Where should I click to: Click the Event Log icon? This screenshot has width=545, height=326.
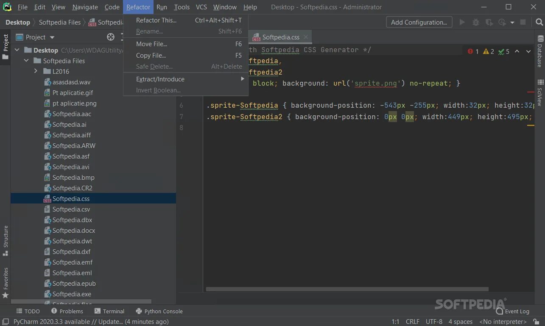tap(499, 311)
